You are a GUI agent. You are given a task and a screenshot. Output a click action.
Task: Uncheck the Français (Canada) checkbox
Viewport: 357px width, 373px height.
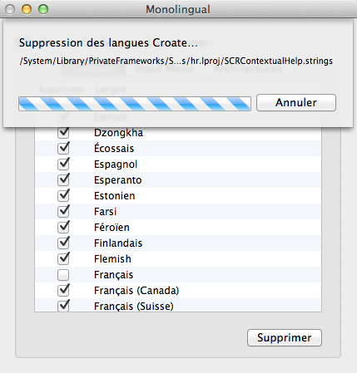click(x=63, y=291)
